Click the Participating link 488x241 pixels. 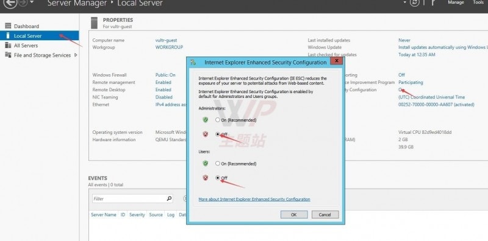(411, 82)
